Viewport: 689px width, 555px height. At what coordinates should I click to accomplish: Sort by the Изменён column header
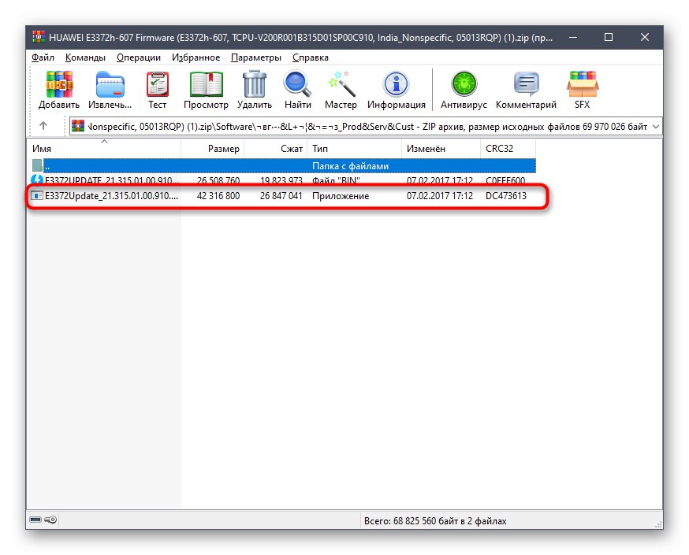441,149
